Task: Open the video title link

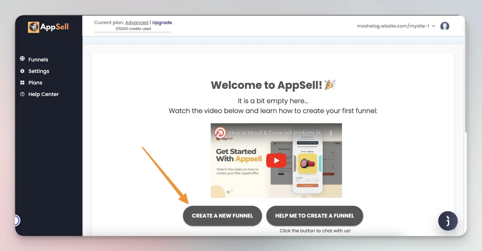Action: [x=276, y=133]
